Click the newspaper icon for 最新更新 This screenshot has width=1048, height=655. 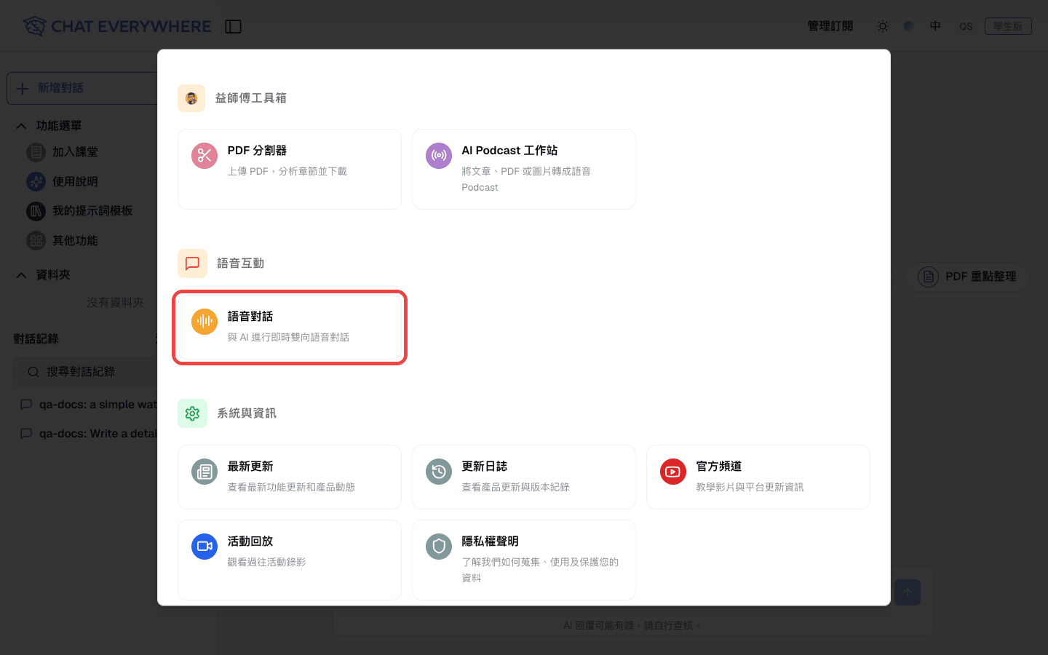(x=205, y=472)
